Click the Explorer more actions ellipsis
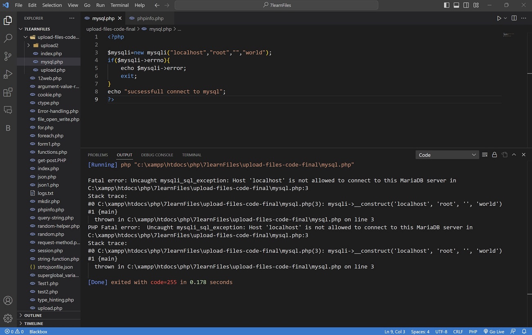 72,18
